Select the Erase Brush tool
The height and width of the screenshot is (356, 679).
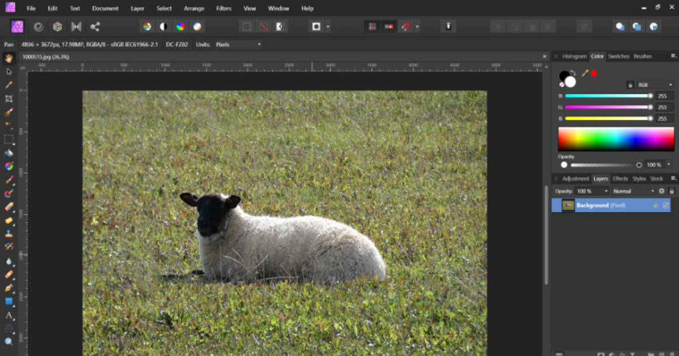[x=8, y=207]
